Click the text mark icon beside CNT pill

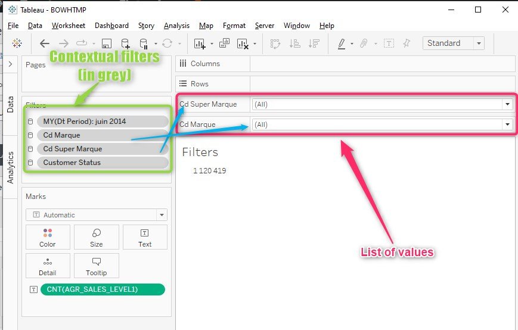pos(34,289)
